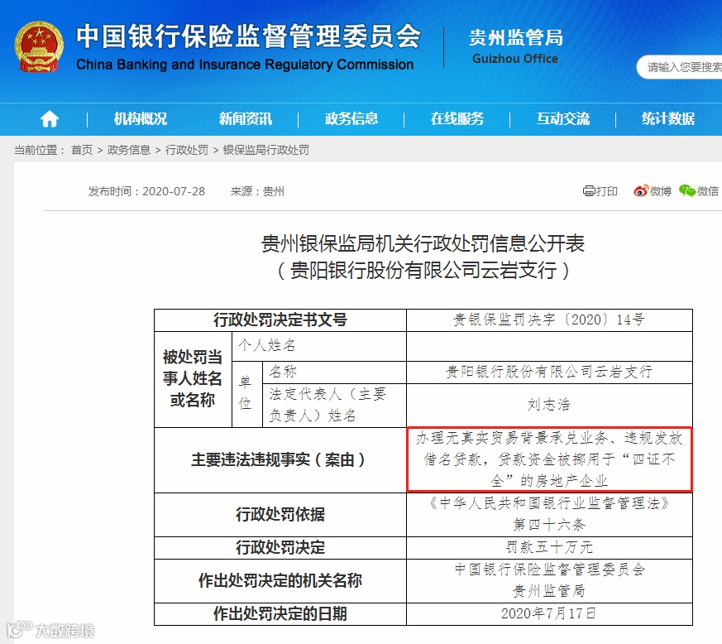Click the label 被处罚当事人姓名或名称
The image size is (722, 644).
(x=193, y=378)
